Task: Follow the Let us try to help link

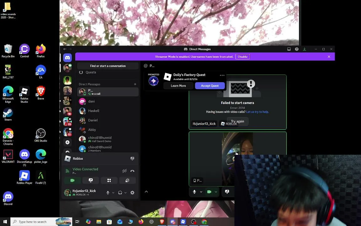Action: [257, 112]
